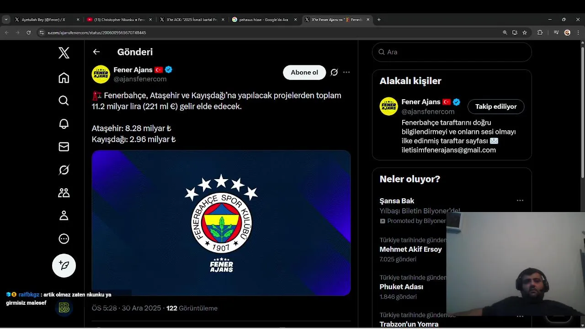The width and height of the screenshot is (585, 329).
Task: Open Messages envelope icon
Action: pyautogui.click(x=64, y=147)
